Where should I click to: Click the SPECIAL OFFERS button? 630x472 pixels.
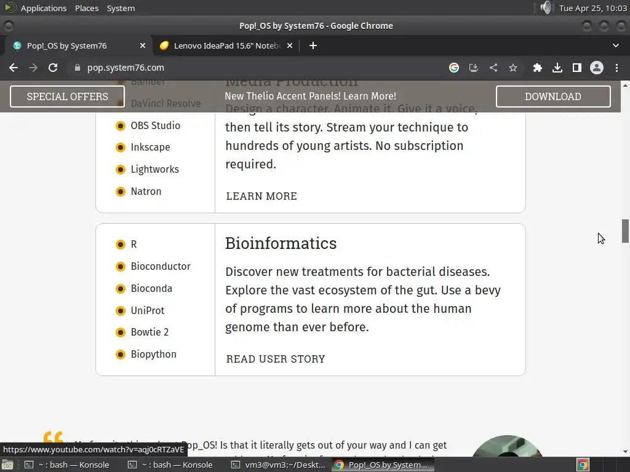coord(67,96)
